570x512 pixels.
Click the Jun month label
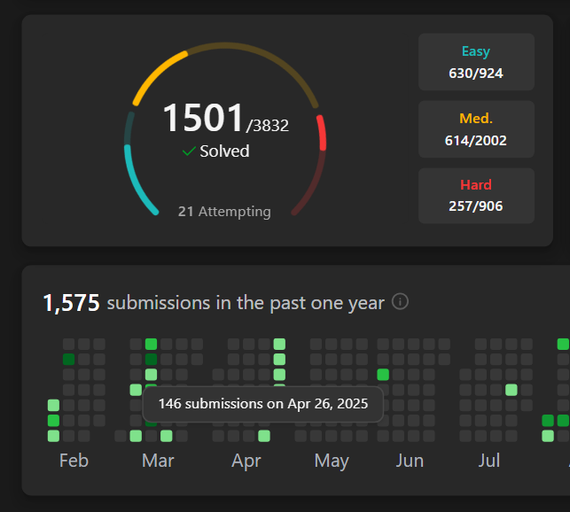[410, 461]
